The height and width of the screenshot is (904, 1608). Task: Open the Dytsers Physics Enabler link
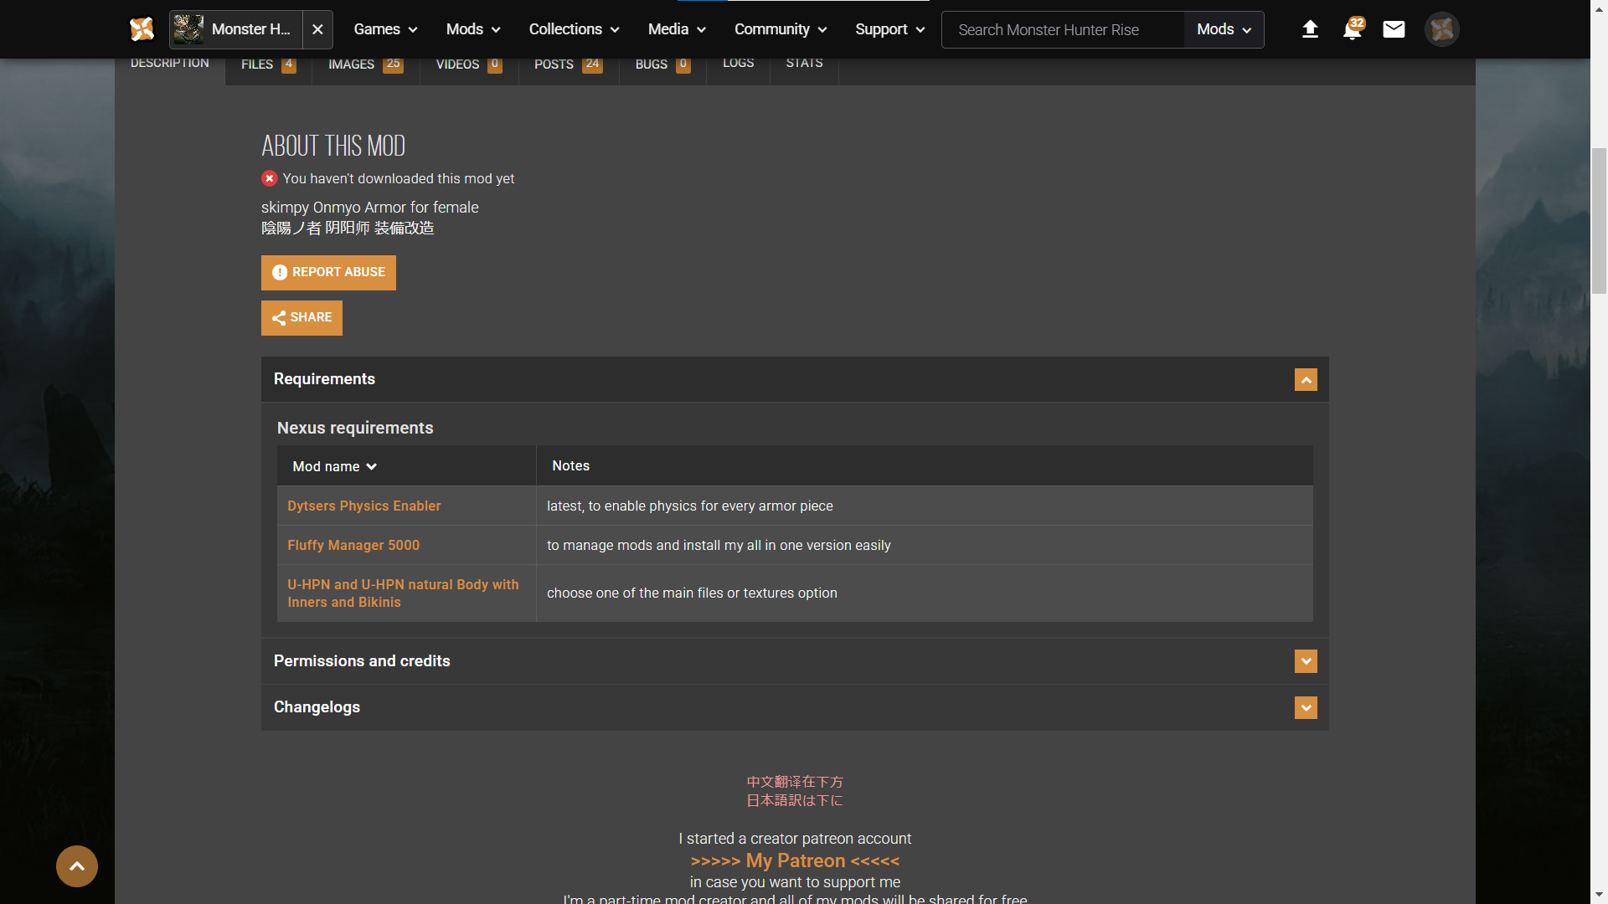pos(363,506)
